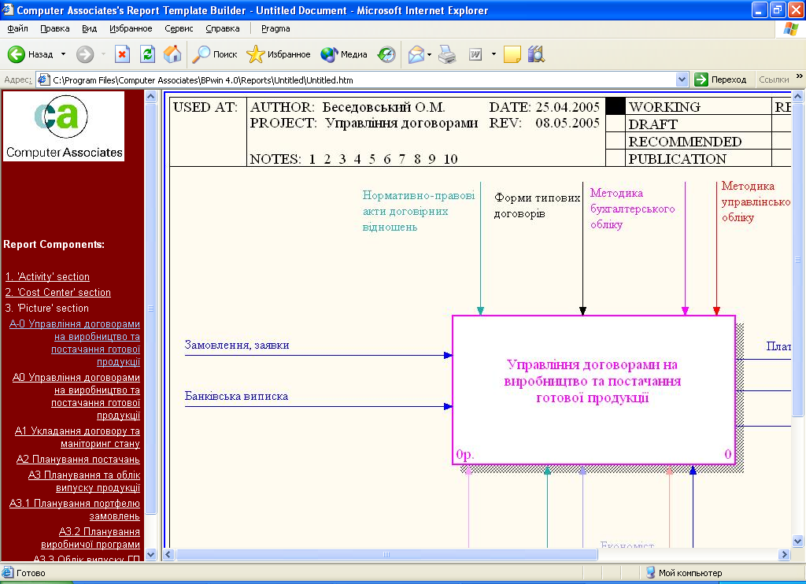Open the A0 Управління договорами link
Image resolution: width=806 pixels, height=584 pixels.
click(x=76, y=397)
